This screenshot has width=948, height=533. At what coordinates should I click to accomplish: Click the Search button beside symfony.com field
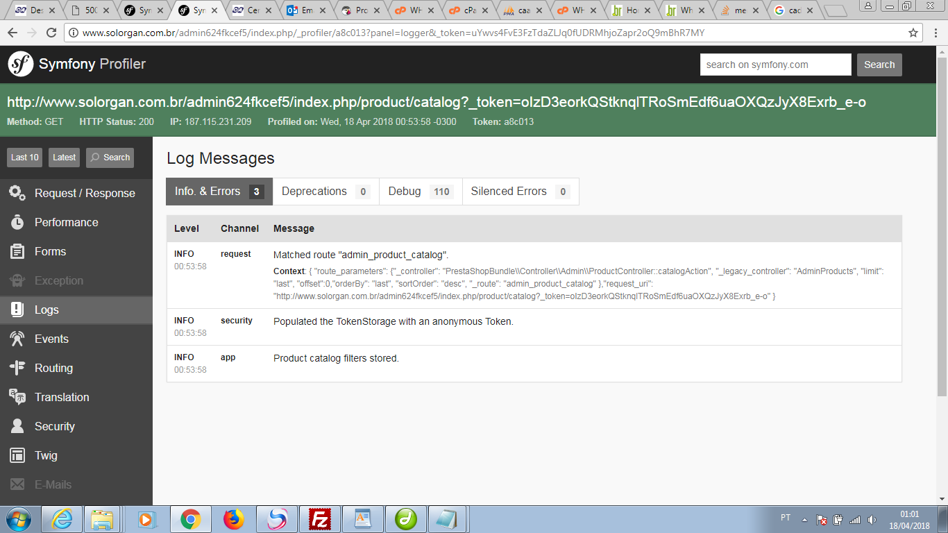pyautogui.click(x=879, y=65)
